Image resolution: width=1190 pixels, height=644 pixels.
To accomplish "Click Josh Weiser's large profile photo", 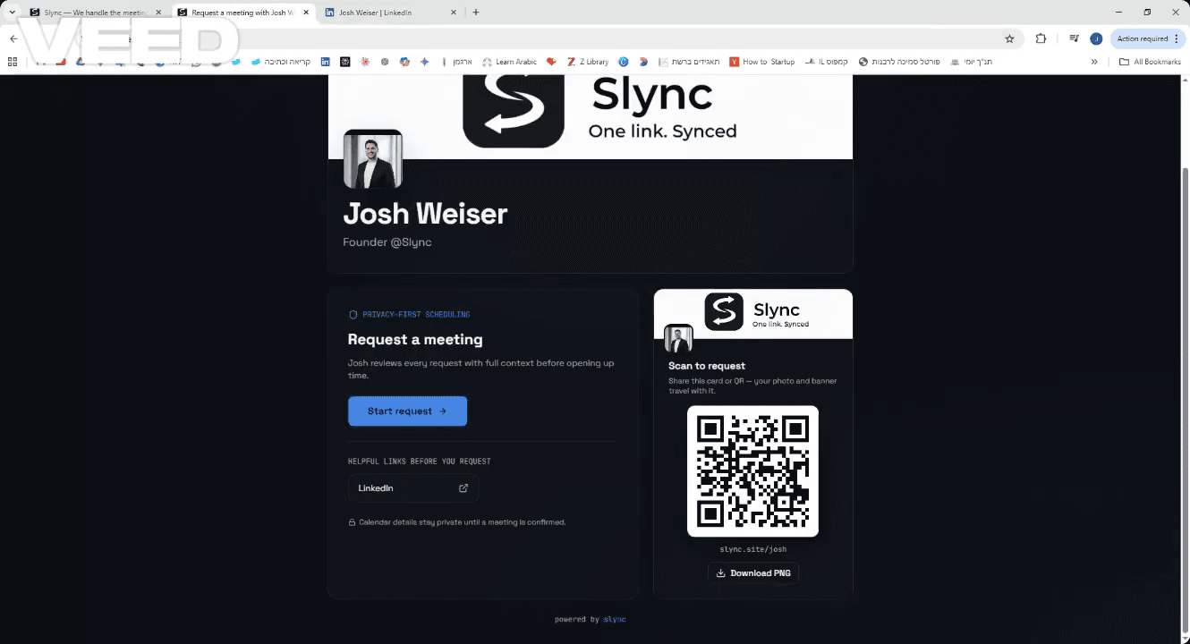I will (373, 159).
